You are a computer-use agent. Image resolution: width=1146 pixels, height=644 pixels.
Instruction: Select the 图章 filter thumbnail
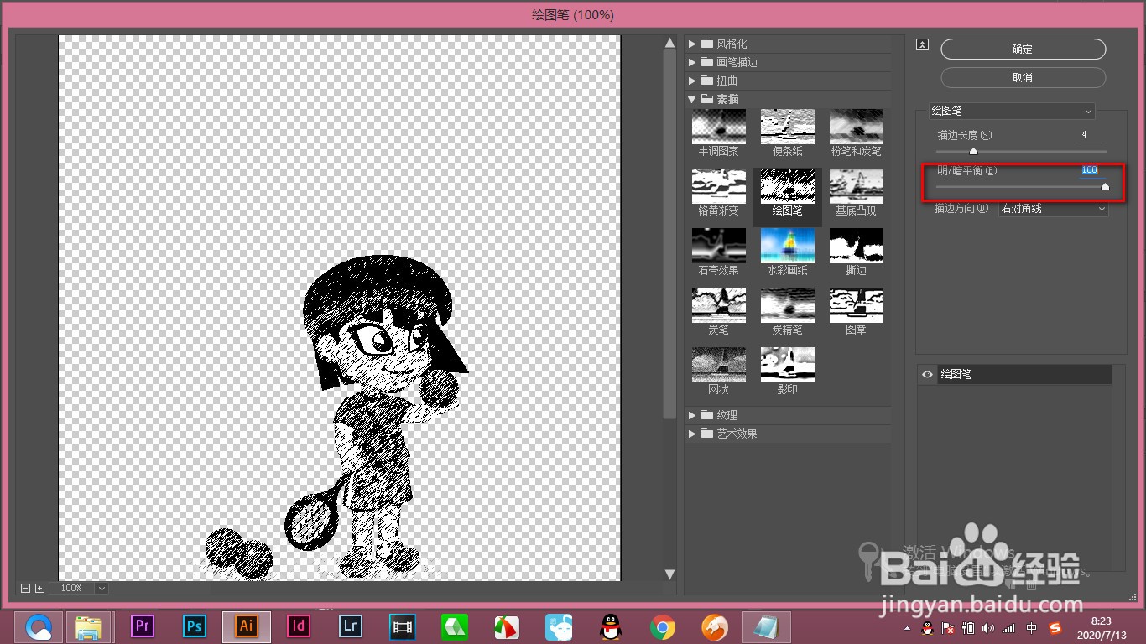point(856,305)
